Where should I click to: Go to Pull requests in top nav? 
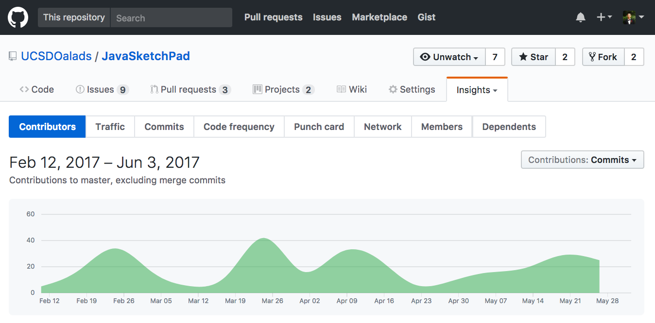click(x=273, y=17)
